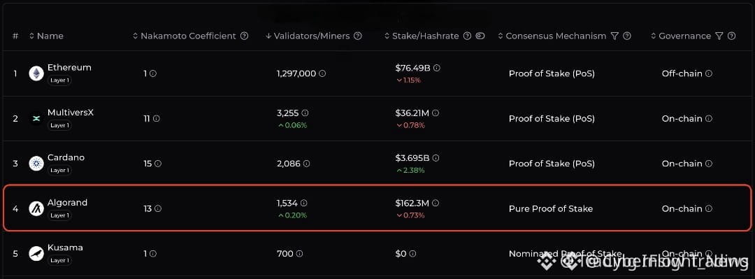Click the Cardano logo icon

(36, 164)
